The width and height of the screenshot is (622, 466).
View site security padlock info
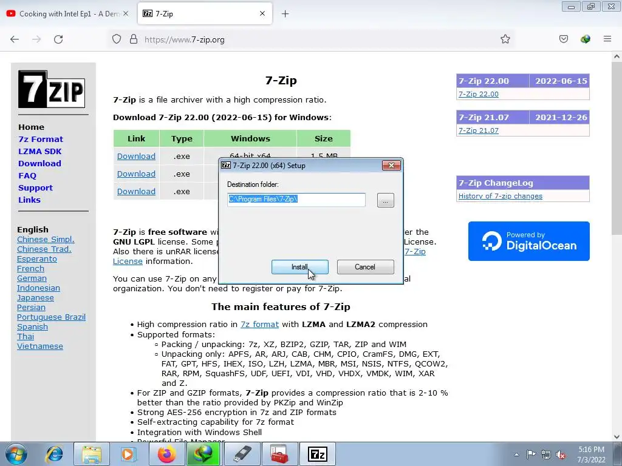click(x=134, y=39)
